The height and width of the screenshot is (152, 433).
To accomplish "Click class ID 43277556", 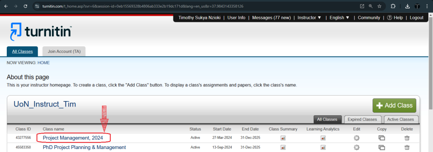I will click(x=23, y=138).
